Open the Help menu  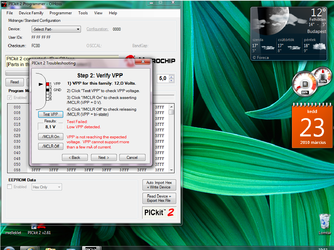113,13
